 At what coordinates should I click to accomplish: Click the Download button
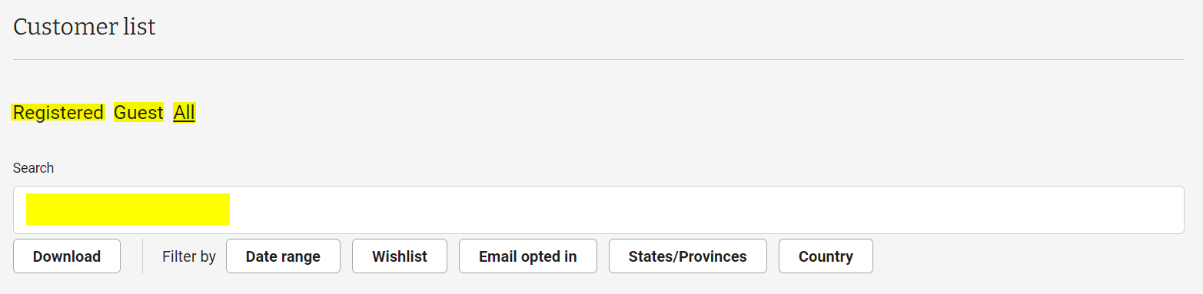coord(67,256)
